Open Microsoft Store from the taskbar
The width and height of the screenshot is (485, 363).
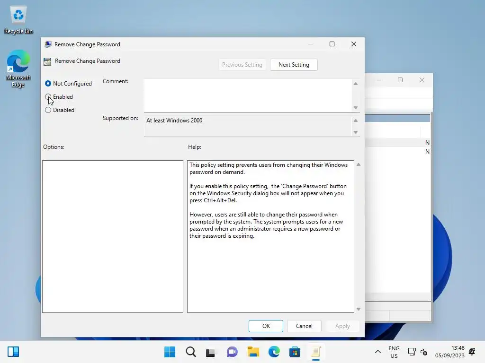[295, 352]
